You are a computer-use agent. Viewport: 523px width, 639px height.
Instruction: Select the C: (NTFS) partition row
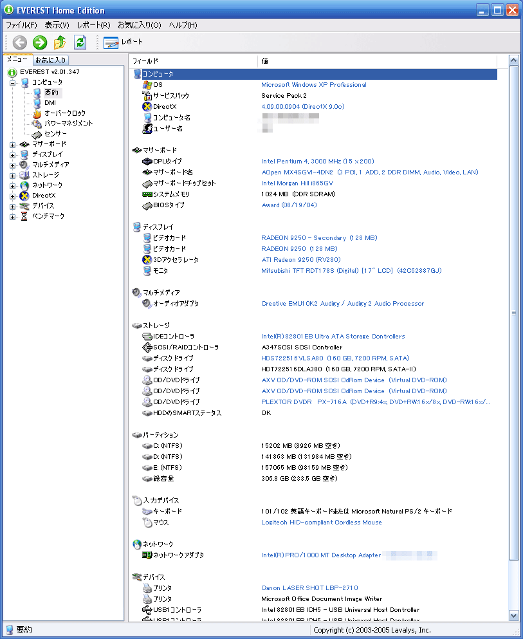(315, 446)
